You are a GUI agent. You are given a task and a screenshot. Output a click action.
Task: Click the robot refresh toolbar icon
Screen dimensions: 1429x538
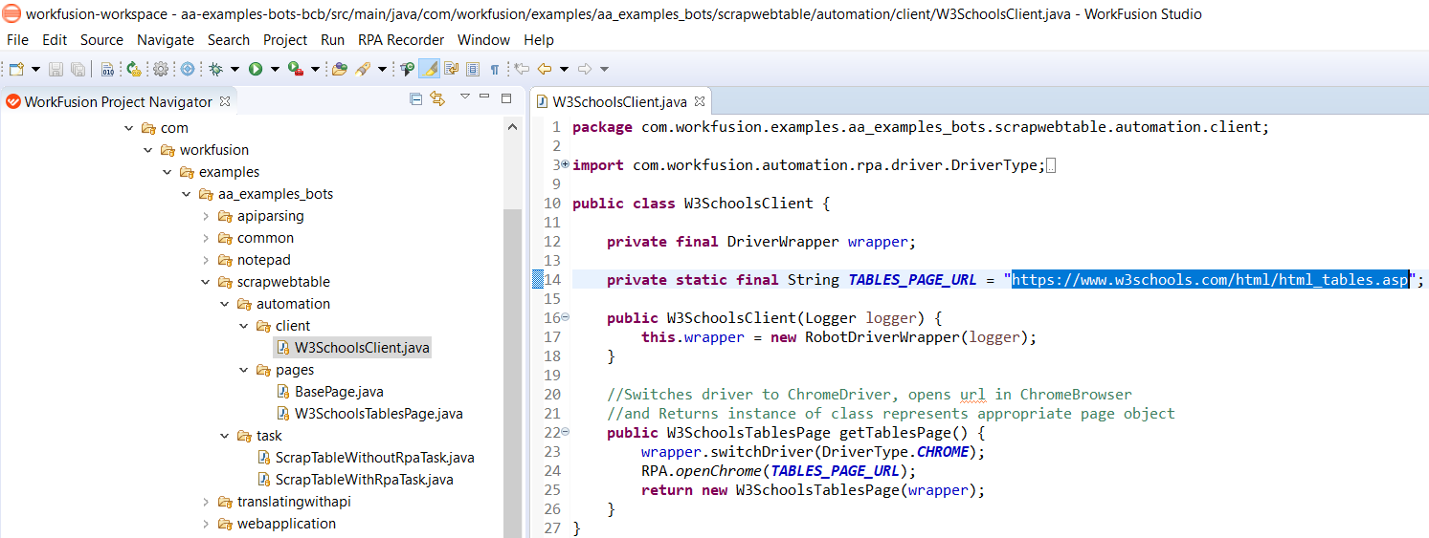[x=134, y=69]
